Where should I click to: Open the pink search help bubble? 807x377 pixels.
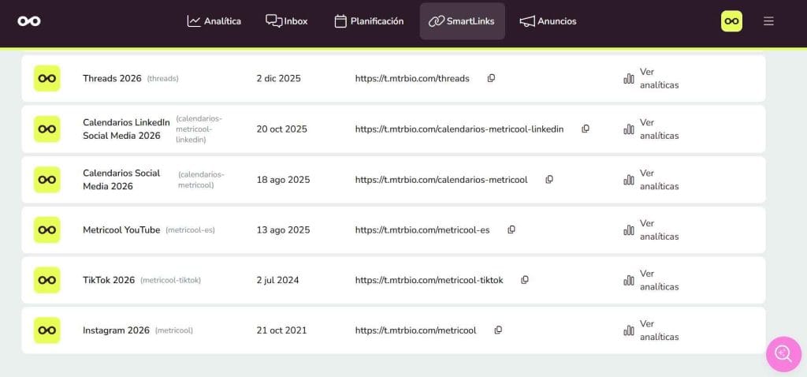783,353
